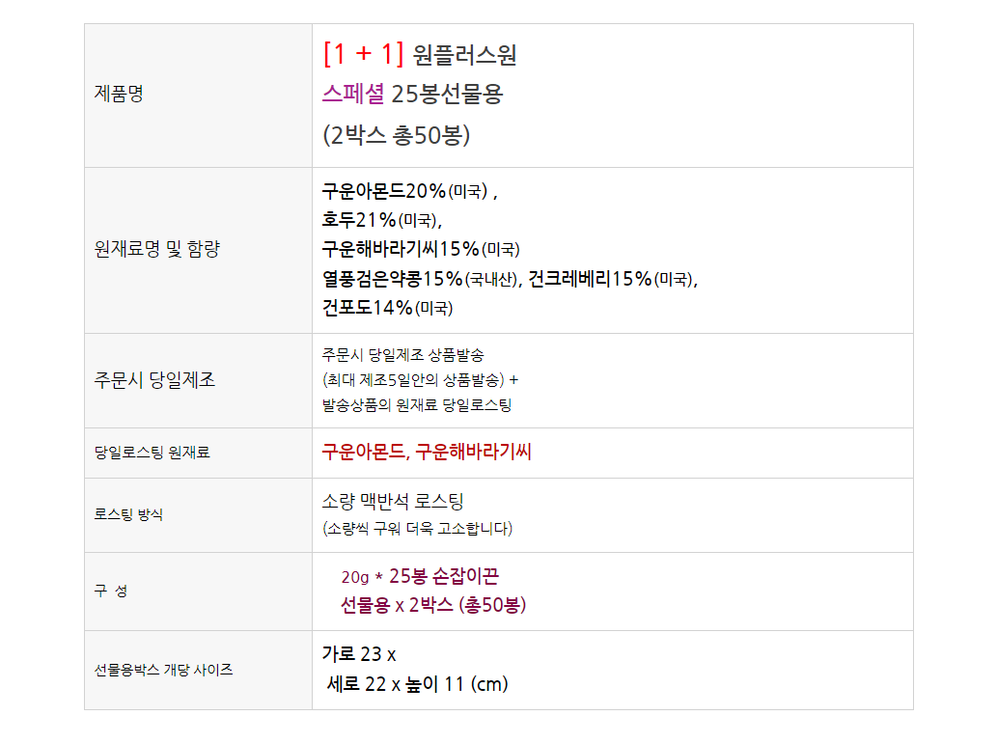This screenshot has height=743, width=997.
Task: Click the 호두21% ingredient entry
Action: click(359, 220)
